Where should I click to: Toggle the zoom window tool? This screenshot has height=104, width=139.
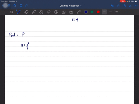(11, 12)
